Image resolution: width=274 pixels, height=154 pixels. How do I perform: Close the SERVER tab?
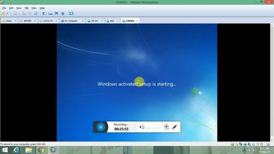[35, 21]
